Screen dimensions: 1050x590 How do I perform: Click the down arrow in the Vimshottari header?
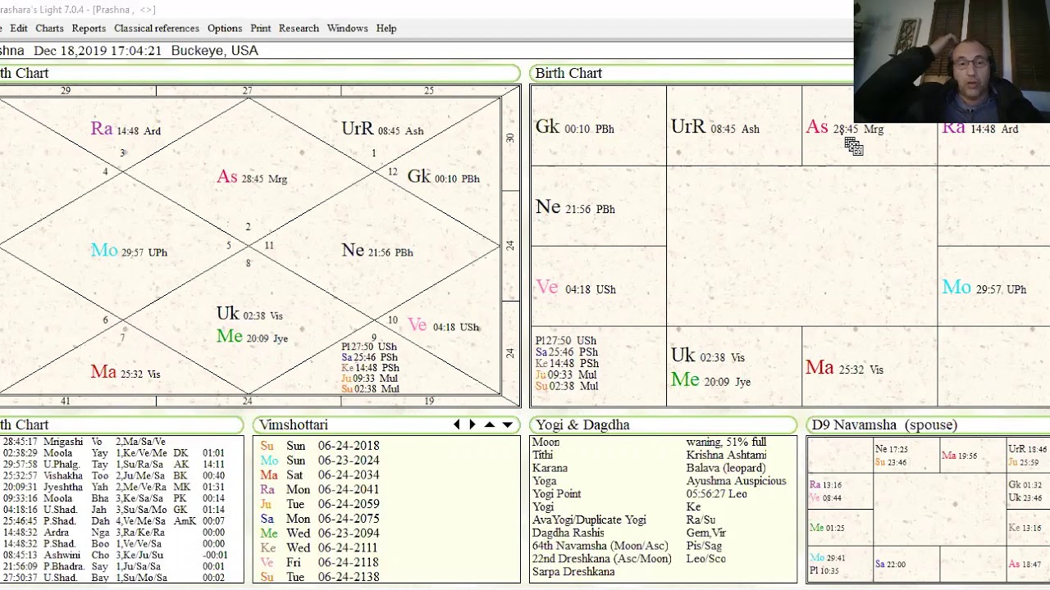point(508,424)
